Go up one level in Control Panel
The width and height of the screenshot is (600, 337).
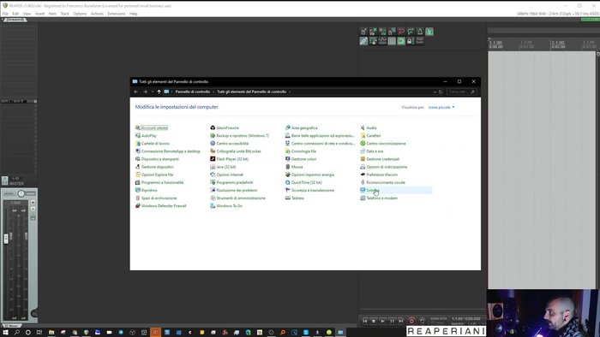159,92
